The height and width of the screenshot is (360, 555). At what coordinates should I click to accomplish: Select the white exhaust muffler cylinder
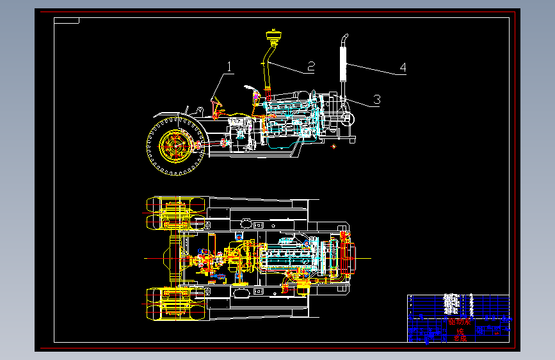click(343, 64)
